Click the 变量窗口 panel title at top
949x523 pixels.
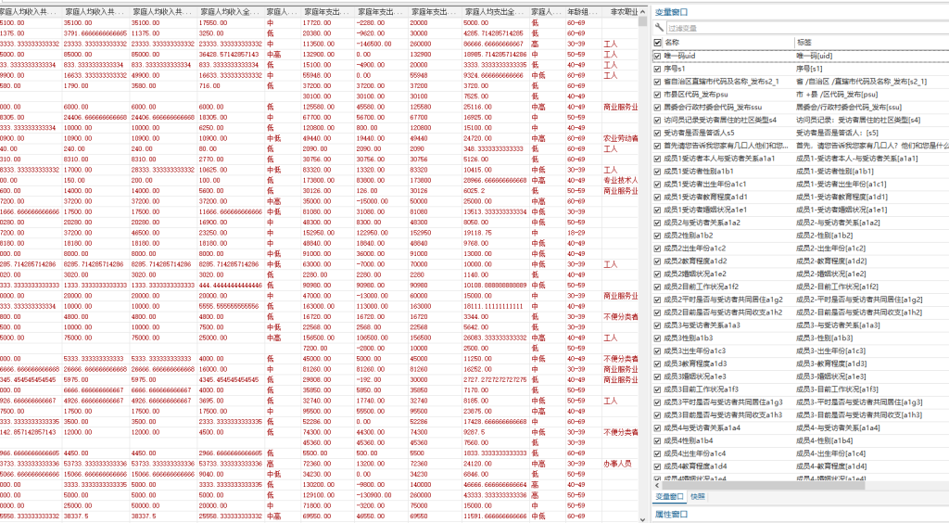671,11
